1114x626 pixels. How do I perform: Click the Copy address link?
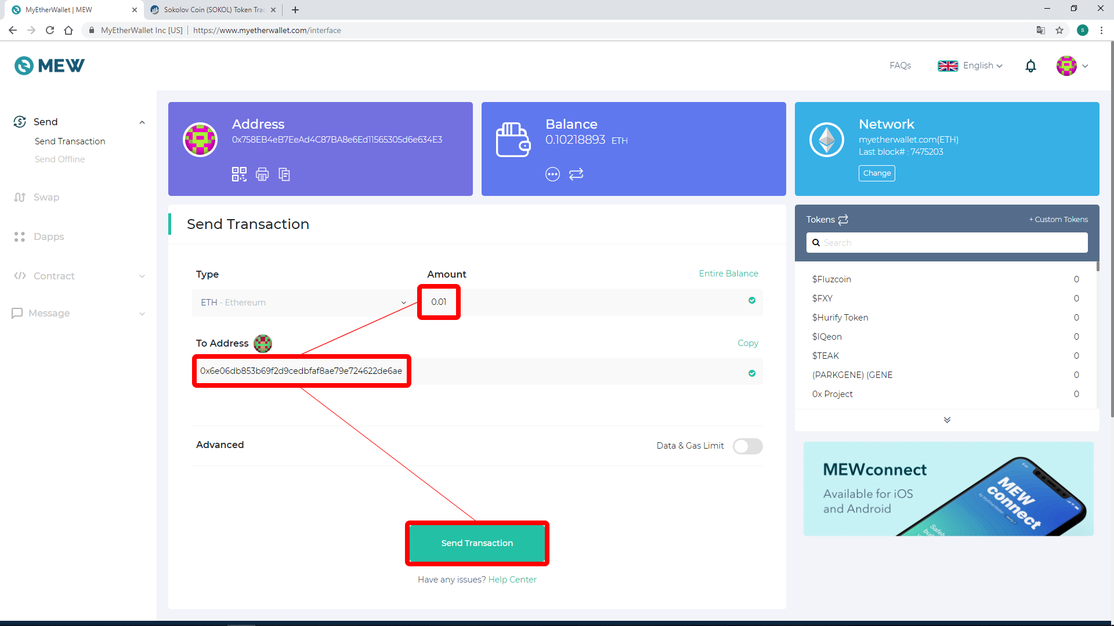[x=748, y=343]
